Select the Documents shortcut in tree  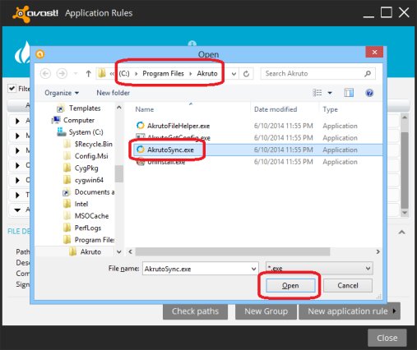[x=95, y=192]
